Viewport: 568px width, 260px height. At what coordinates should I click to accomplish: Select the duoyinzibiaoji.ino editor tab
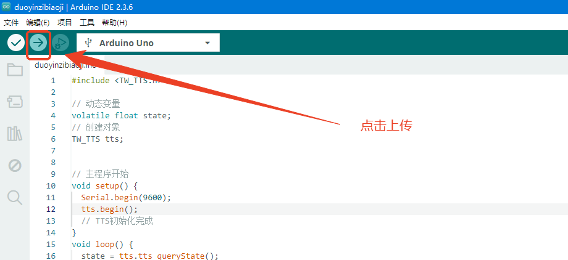pos(66,65)
